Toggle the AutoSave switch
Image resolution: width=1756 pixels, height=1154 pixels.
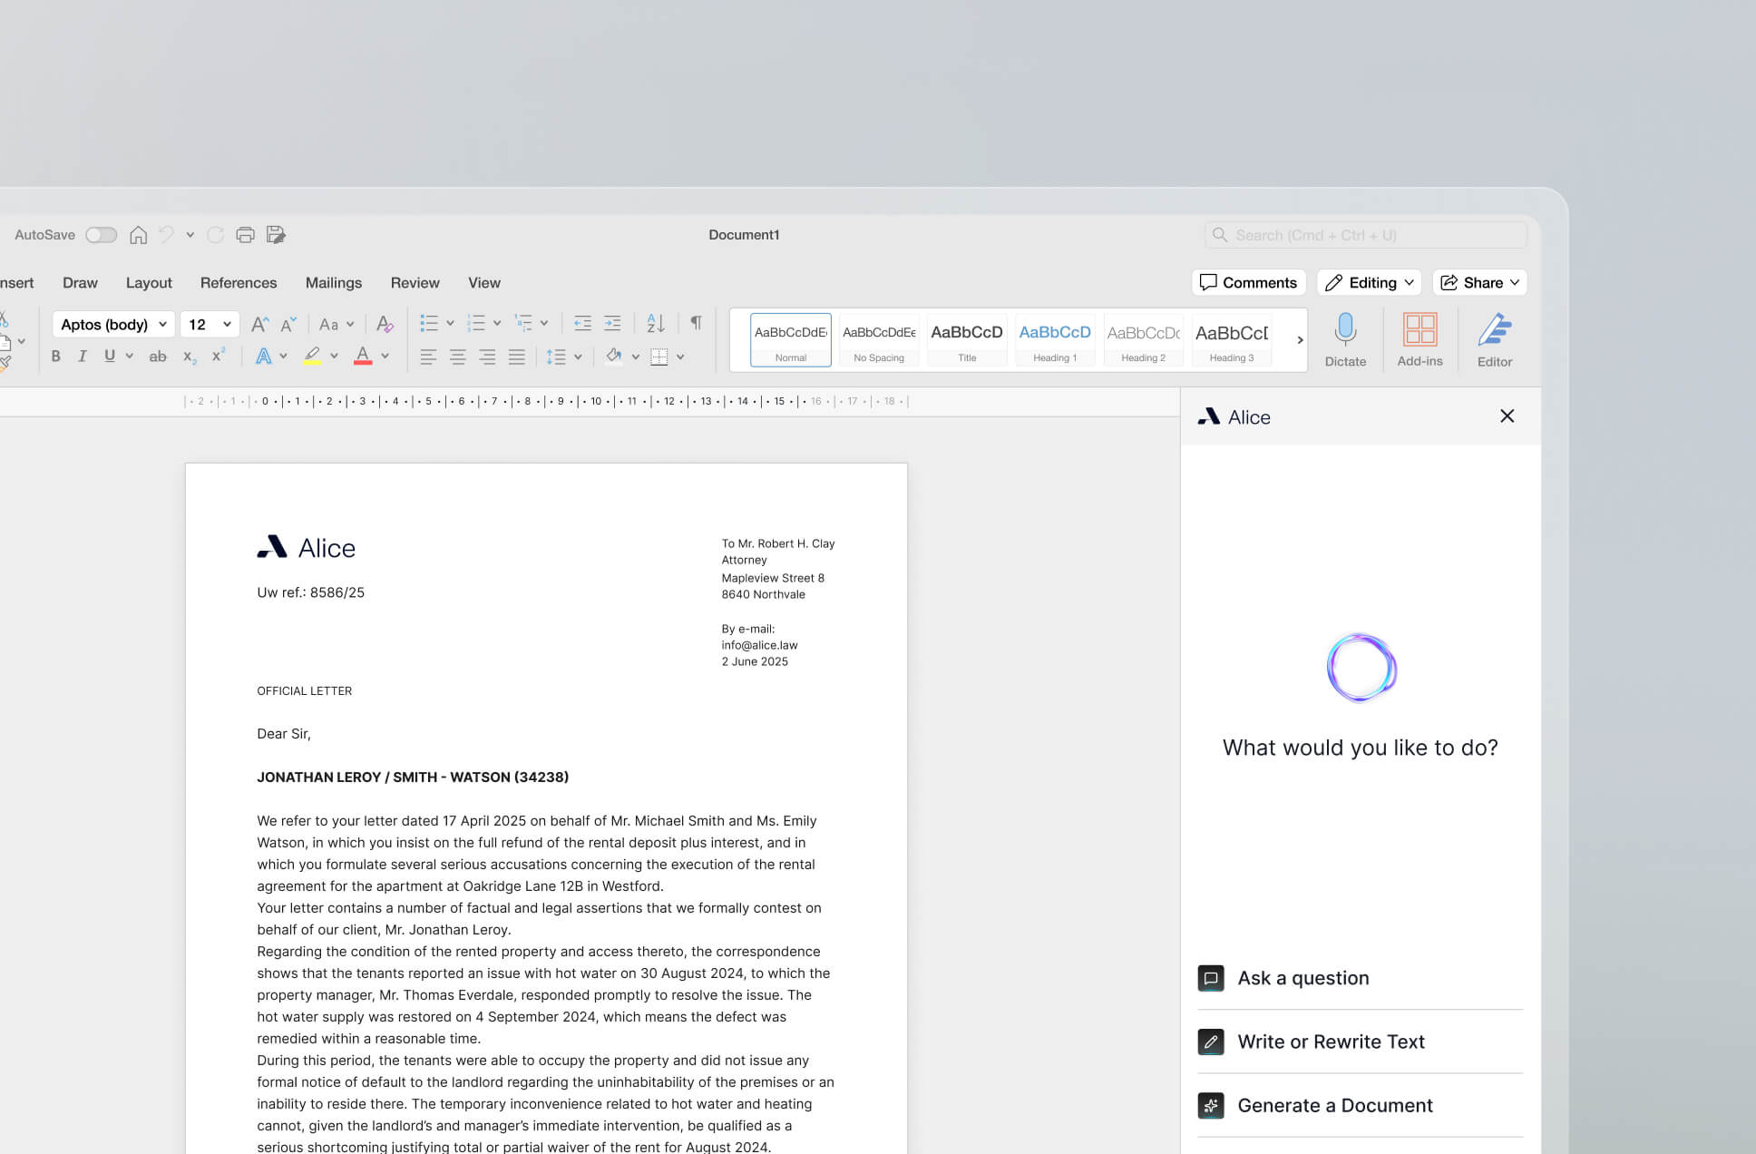point(101,235)
